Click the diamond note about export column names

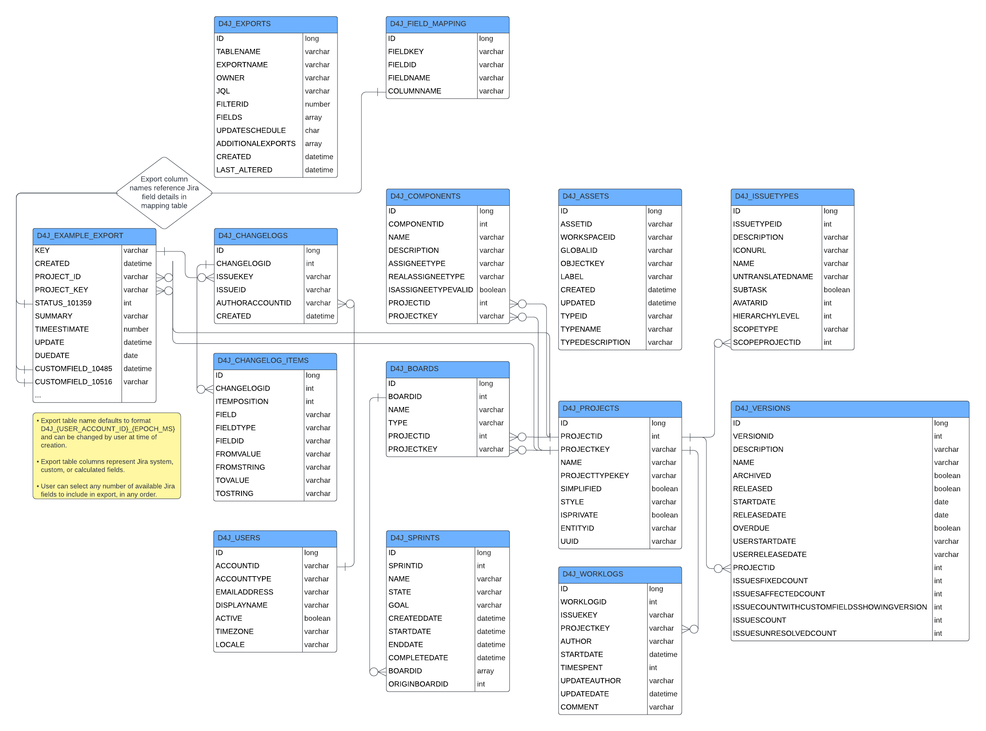click(164, 193)
